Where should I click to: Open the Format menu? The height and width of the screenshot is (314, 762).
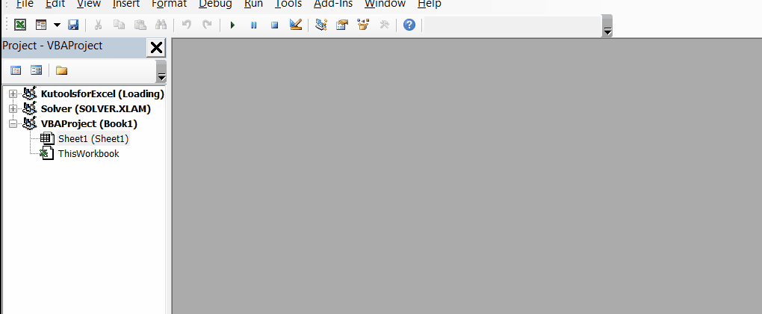(x=169, y=4)
